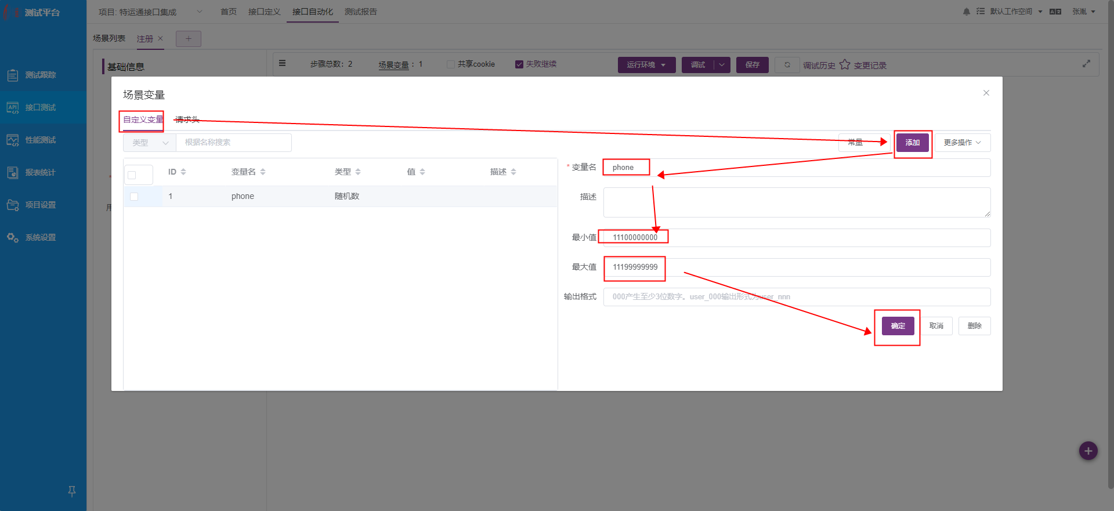
Task: Click the 添加 button
Action: (x=913, y=143)
